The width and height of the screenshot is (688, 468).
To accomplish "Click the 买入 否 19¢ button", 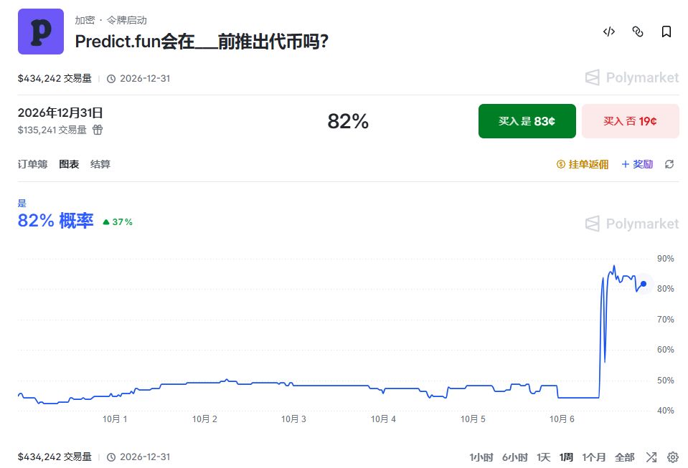I will [630, 121].
